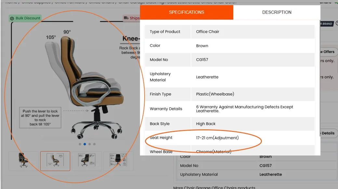Viewport: 338px width, 189px height.
Task: Select the first chair thumbnail
Action: pos(23,161)
